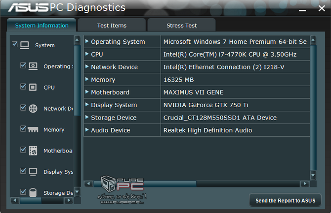Expand the Display System row arrow
The image size is (331, 213).
coord(87,104)
